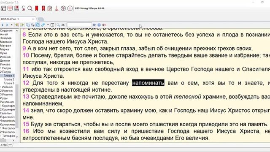Open the notes clipboard icon
This screenshot has width=270, height=152.
point(50,8)
